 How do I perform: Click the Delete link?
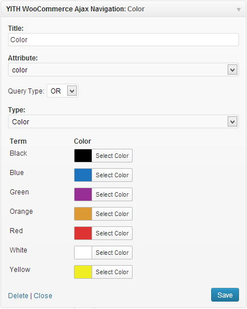click(18, 295)
